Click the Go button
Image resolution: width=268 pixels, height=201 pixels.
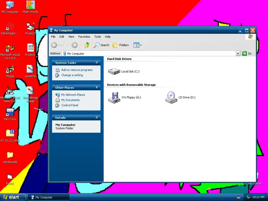tap(247, 53)
